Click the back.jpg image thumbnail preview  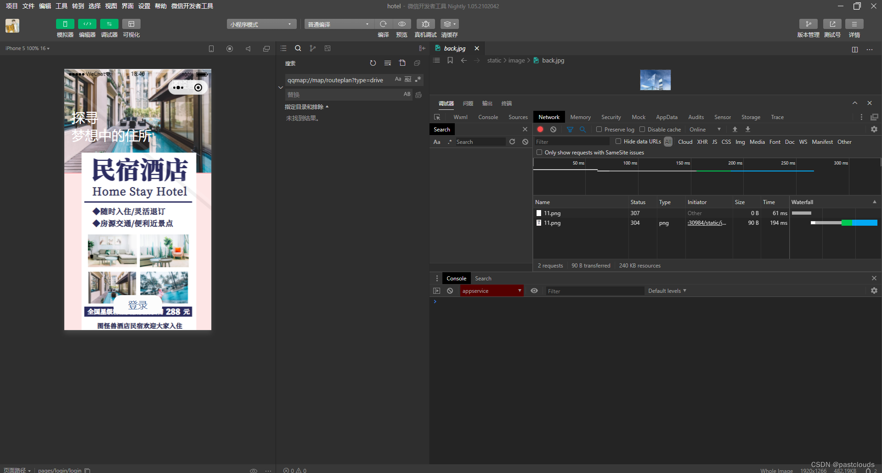click(656, 80)
